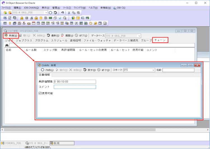This screenshot has height=149, width=210.
Task: Click the yellow cylinder icon
Action: (41, 18)
